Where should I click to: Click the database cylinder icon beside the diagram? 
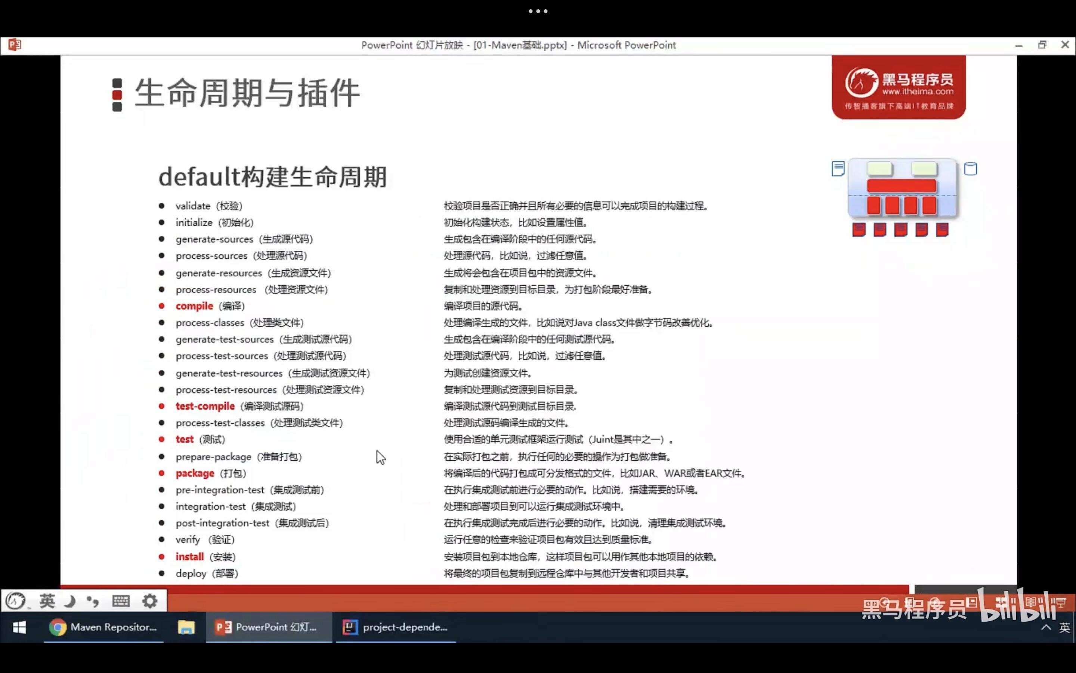click(970, 169)
